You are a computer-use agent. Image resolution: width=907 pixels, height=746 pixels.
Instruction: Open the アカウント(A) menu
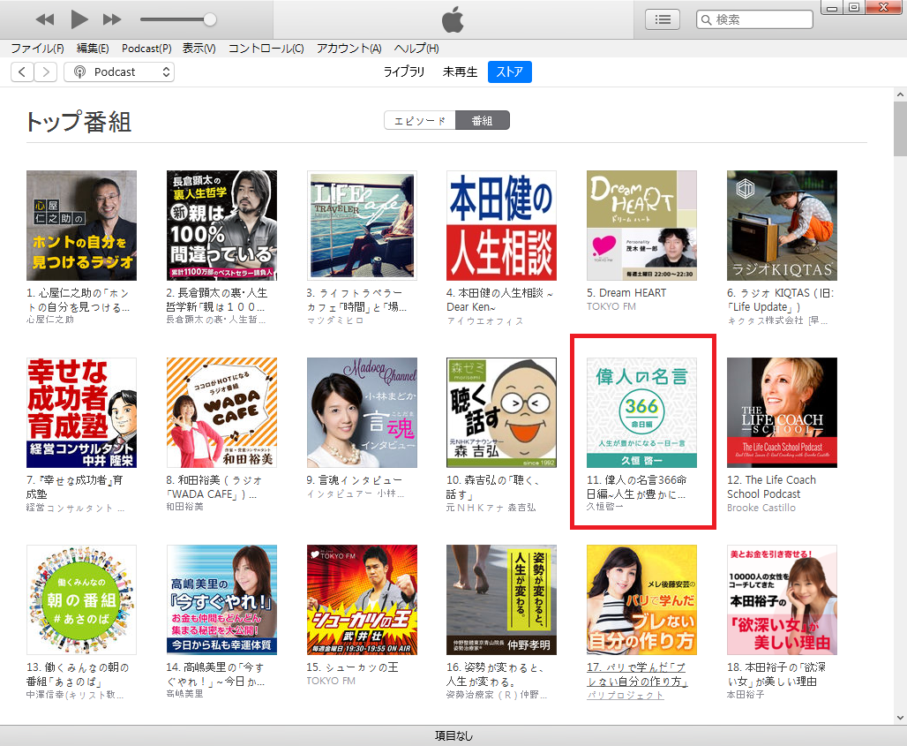tap(349, 49)
